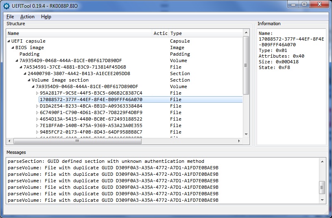This screenshot has height=218, width=332.
Task: Expand the D1DA2E54 File node
Action: coord(37,106)
